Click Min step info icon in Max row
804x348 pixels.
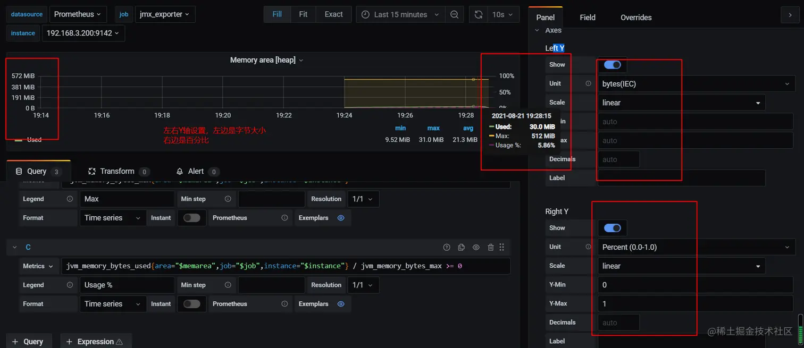[x=228, y=199]
